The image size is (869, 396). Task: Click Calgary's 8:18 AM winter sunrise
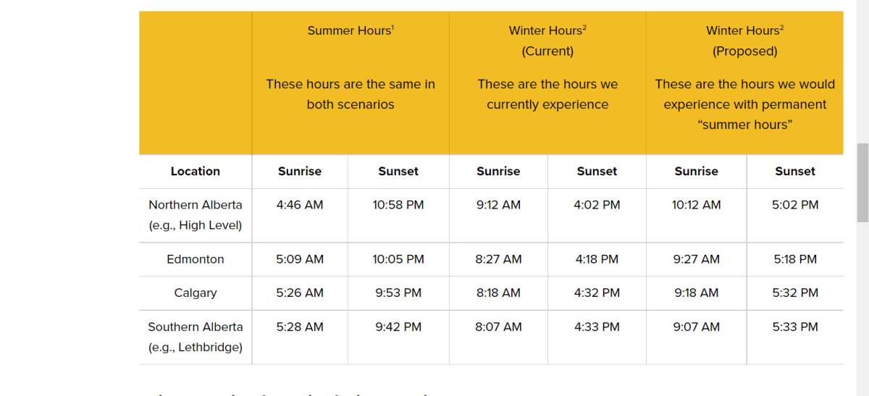[x=498, y=293]
